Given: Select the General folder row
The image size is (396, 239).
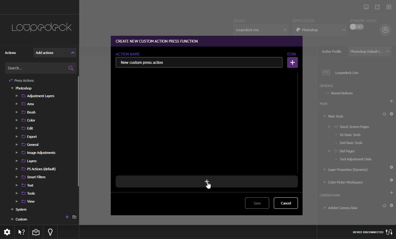Looking at the screenshot, I should [32, 145].
